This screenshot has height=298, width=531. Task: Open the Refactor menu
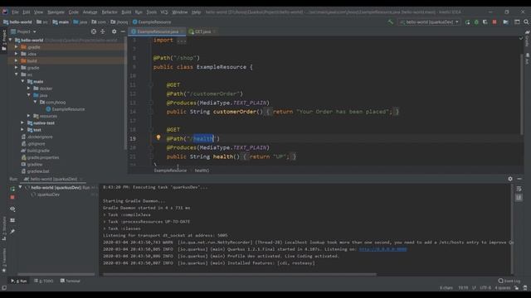click(x=110, y=12)
